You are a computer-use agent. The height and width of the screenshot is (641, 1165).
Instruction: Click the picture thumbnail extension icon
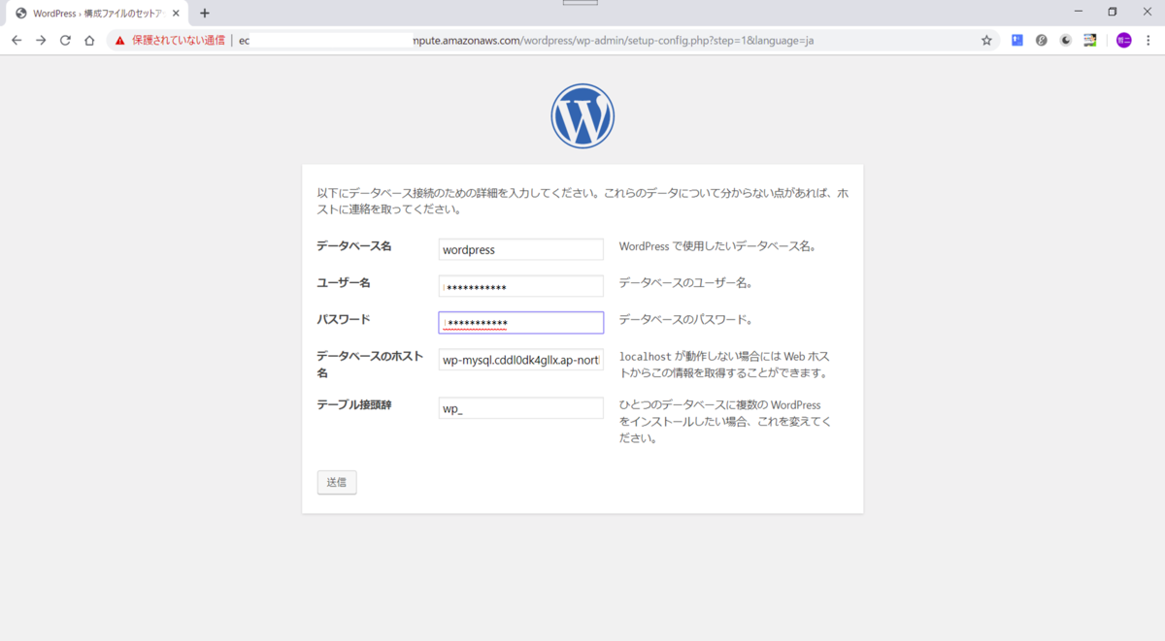point(1089,40)
